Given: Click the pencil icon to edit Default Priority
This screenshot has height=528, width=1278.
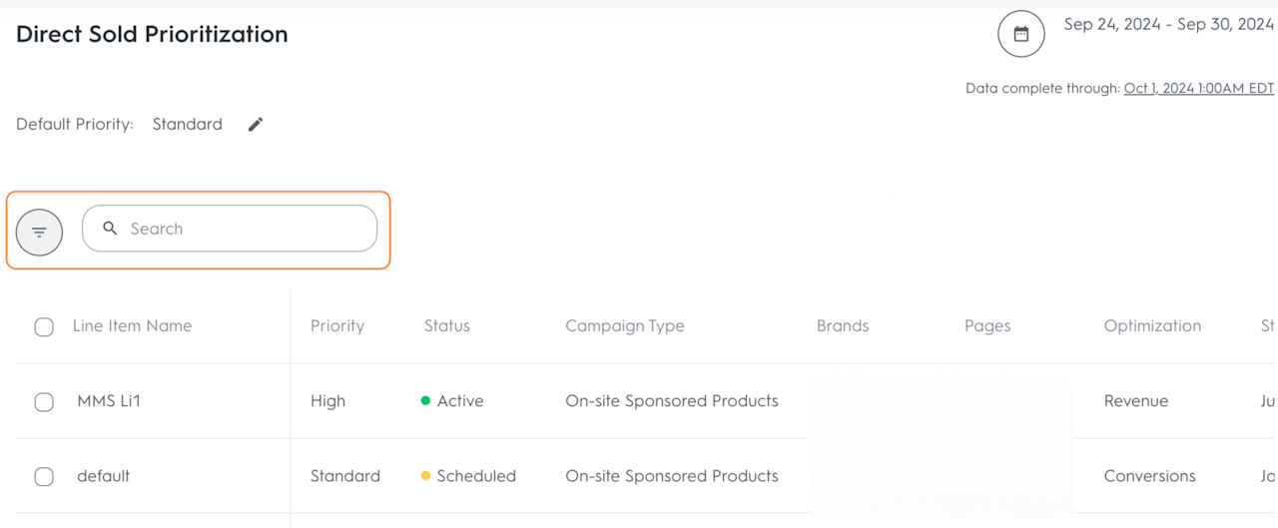Looking at the screenshot, I should pos(256,125).
